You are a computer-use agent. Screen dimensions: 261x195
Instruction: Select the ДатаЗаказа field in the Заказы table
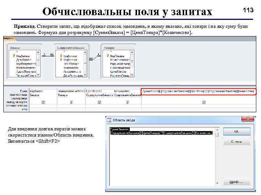pos(24,60)
